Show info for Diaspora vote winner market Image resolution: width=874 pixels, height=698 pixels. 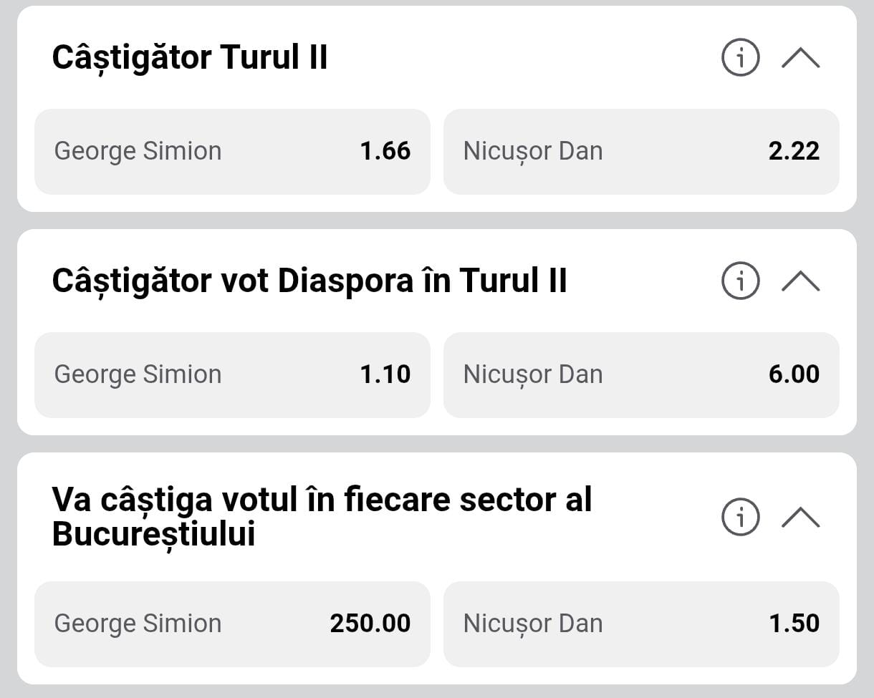click(x=740, y=281)
